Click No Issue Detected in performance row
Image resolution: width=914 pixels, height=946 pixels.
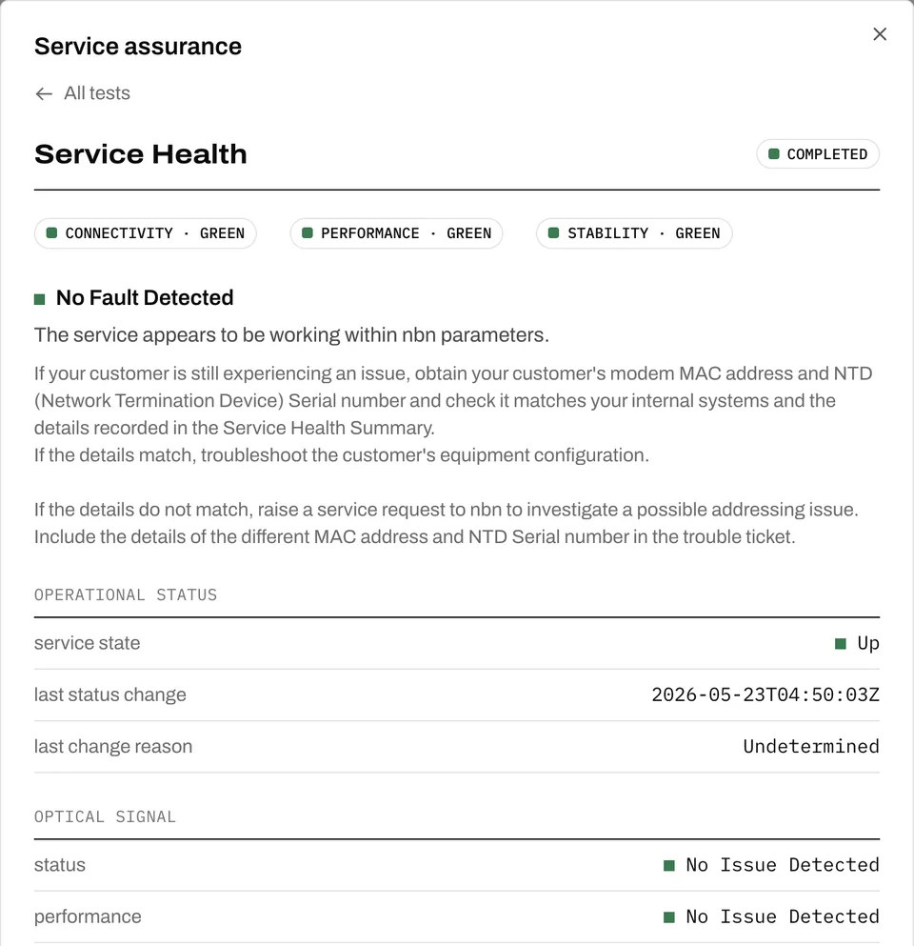coord(783,917)
